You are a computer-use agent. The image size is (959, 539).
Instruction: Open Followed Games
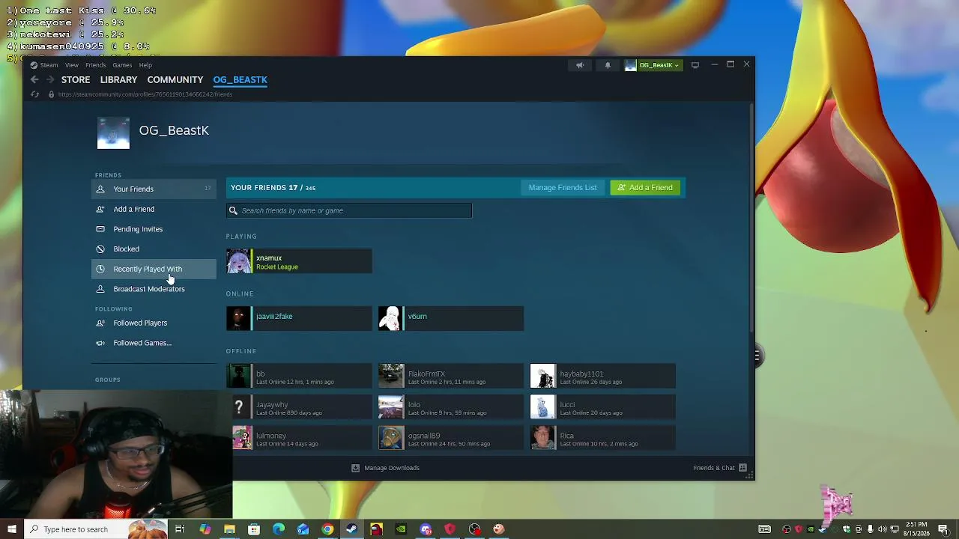(154, 343)
